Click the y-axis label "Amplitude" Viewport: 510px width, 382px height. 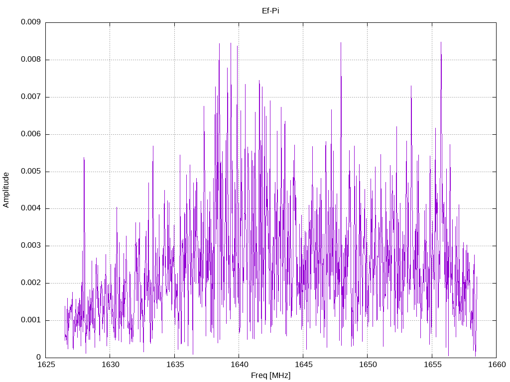(x=6, y=190)
